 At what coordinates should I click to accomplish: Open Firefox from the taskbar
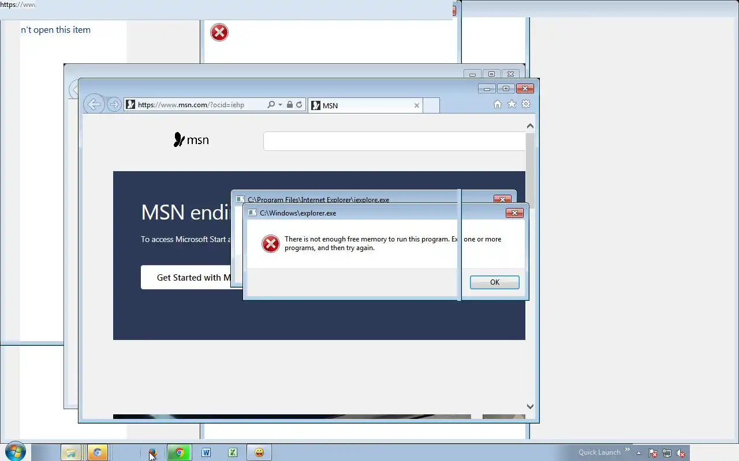(152, 453)
